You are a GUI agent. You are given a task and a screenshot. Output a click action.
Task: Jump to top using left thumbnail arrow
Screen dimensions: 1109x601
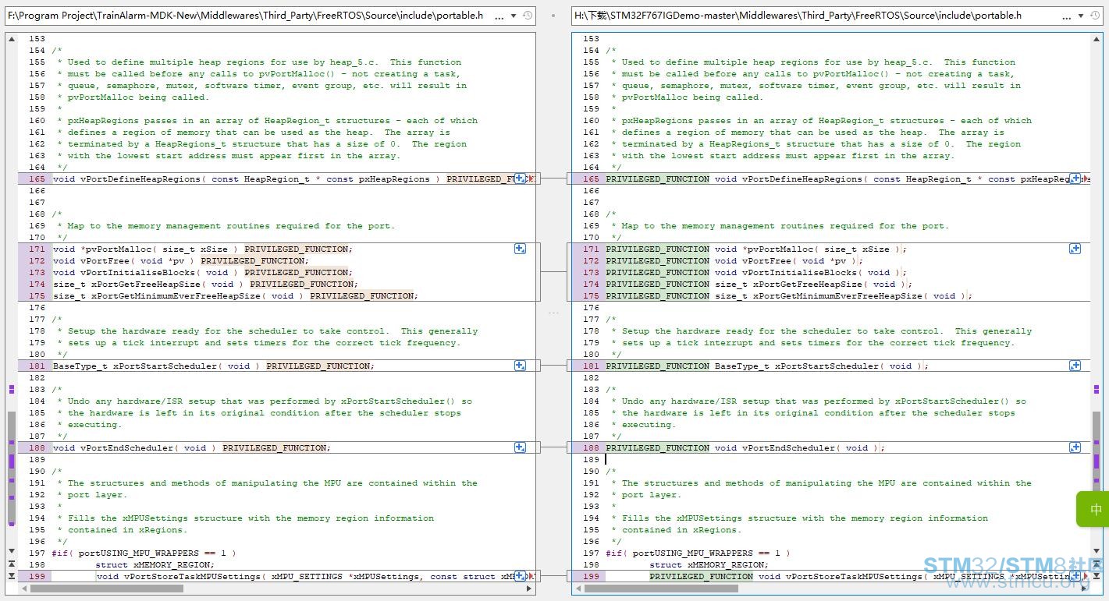[x=11, y=563]
